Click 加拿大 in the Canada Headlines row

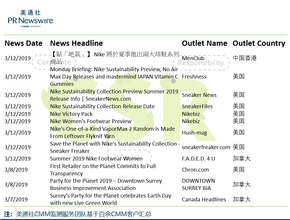click(x=242, y=199)
